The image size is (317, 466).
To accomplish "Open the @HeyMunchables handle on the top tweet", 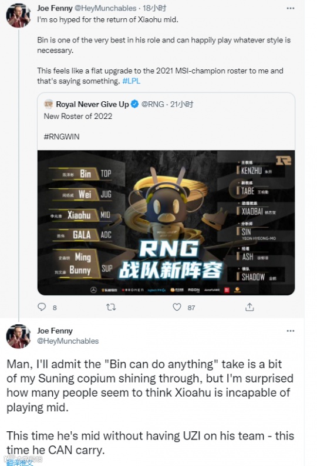I will (x=105, y=8).
